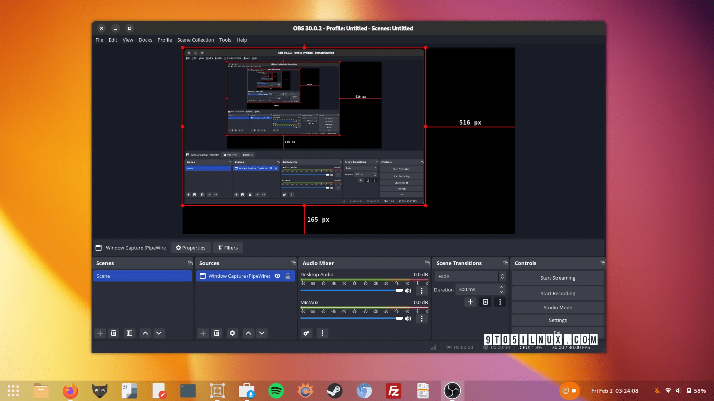Open source properties gear in Sources panel
Viewport: 714px width, 401px height.
coord(232,333)
